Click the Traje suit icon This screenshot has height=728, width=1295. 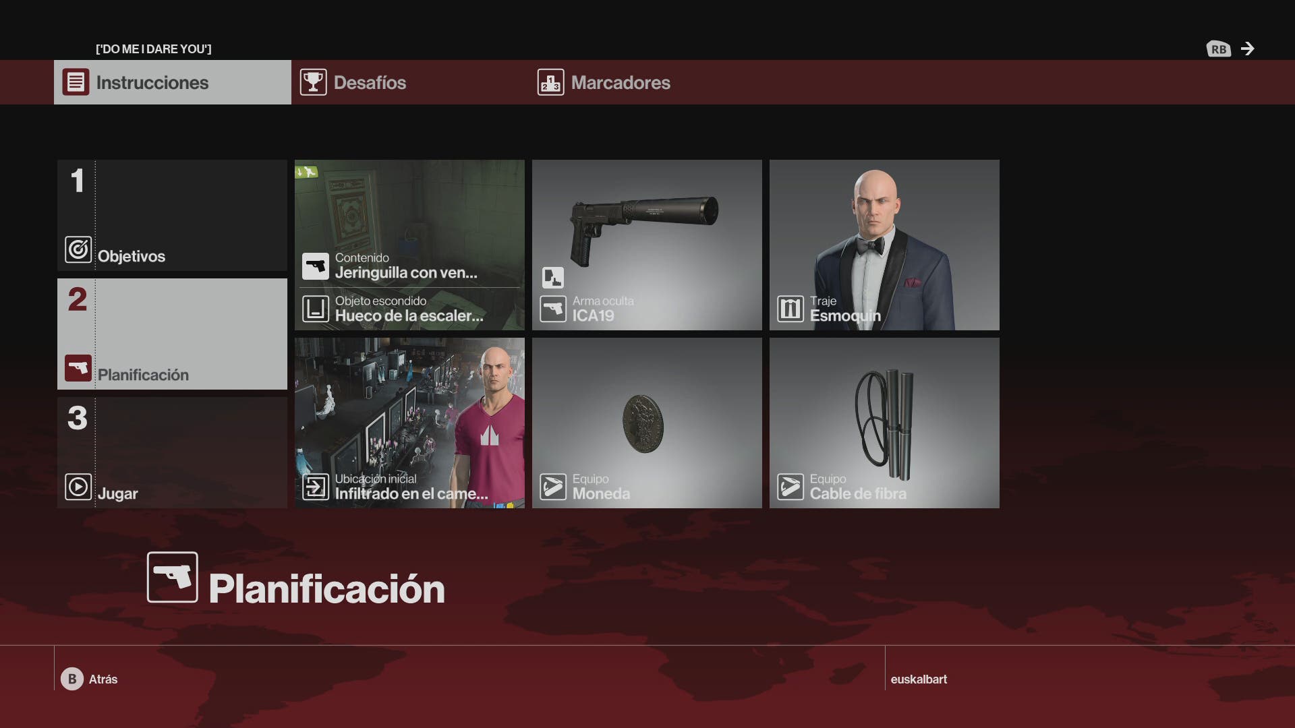(790, 309)
